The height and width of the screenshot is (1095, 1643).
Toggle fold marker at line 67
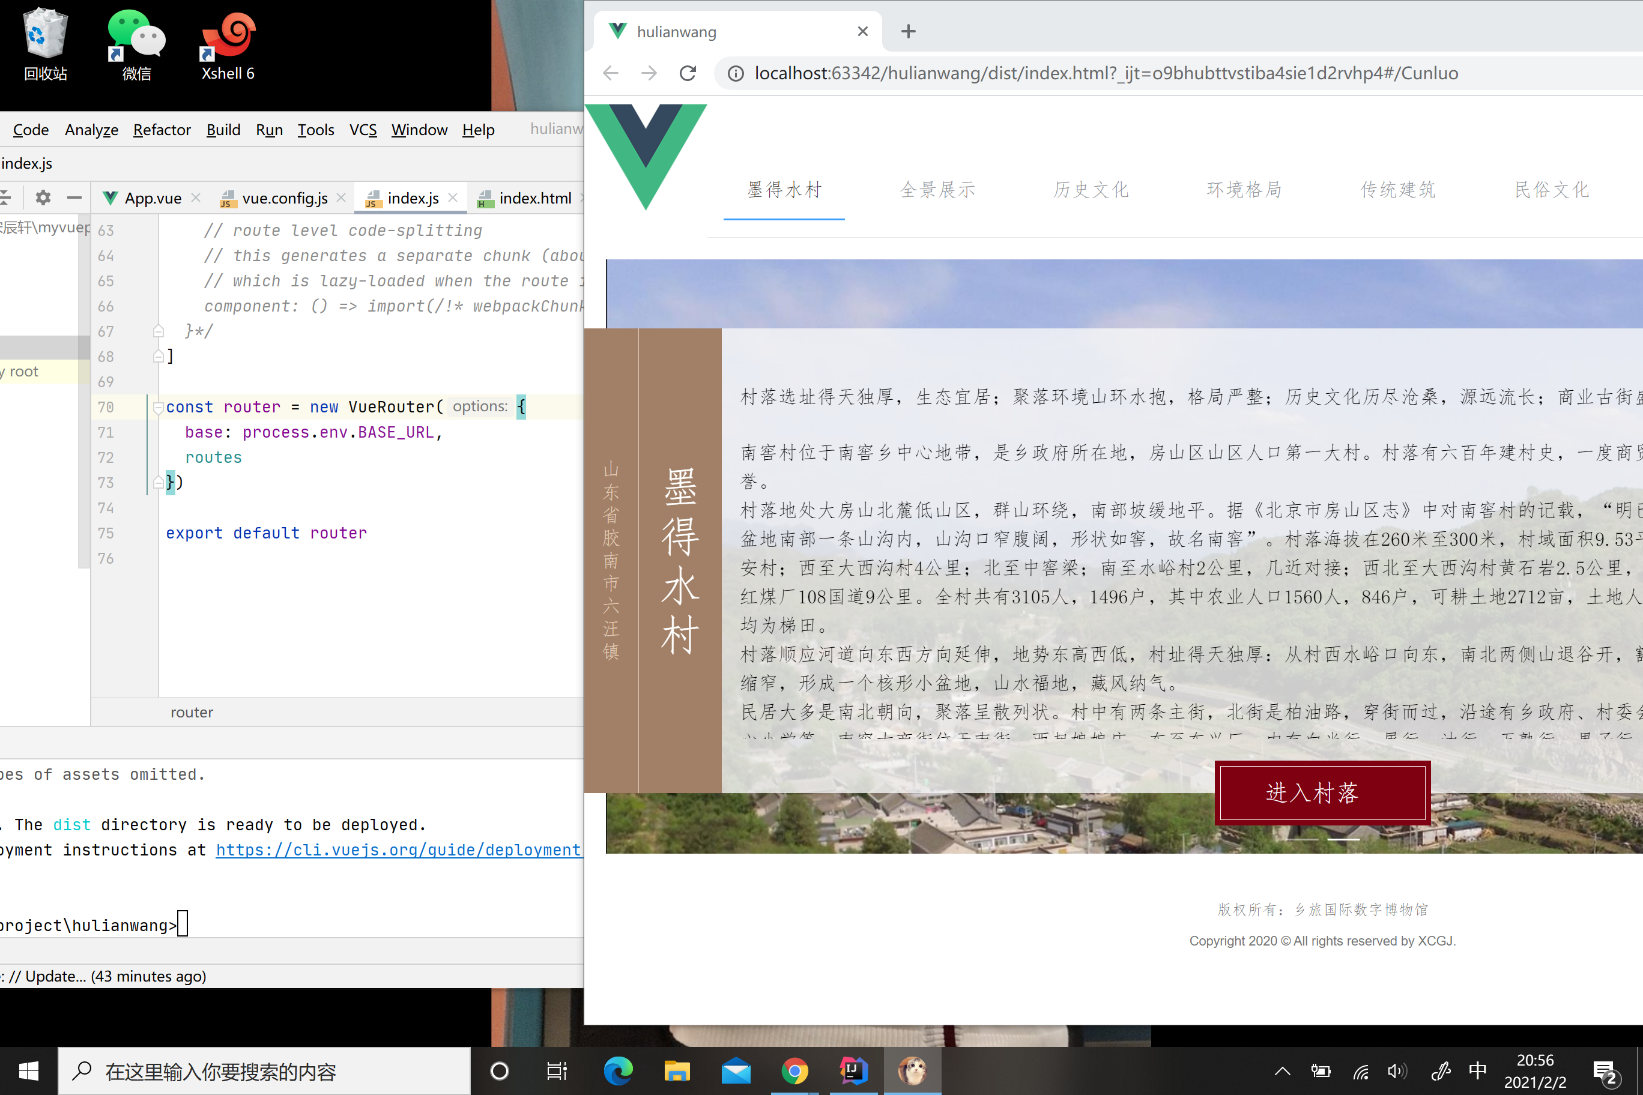159,331
